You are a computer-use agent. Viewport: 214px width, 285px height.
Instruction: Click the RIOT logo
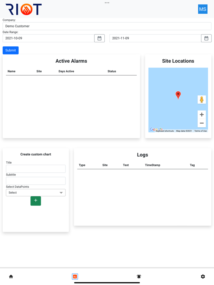24,9
